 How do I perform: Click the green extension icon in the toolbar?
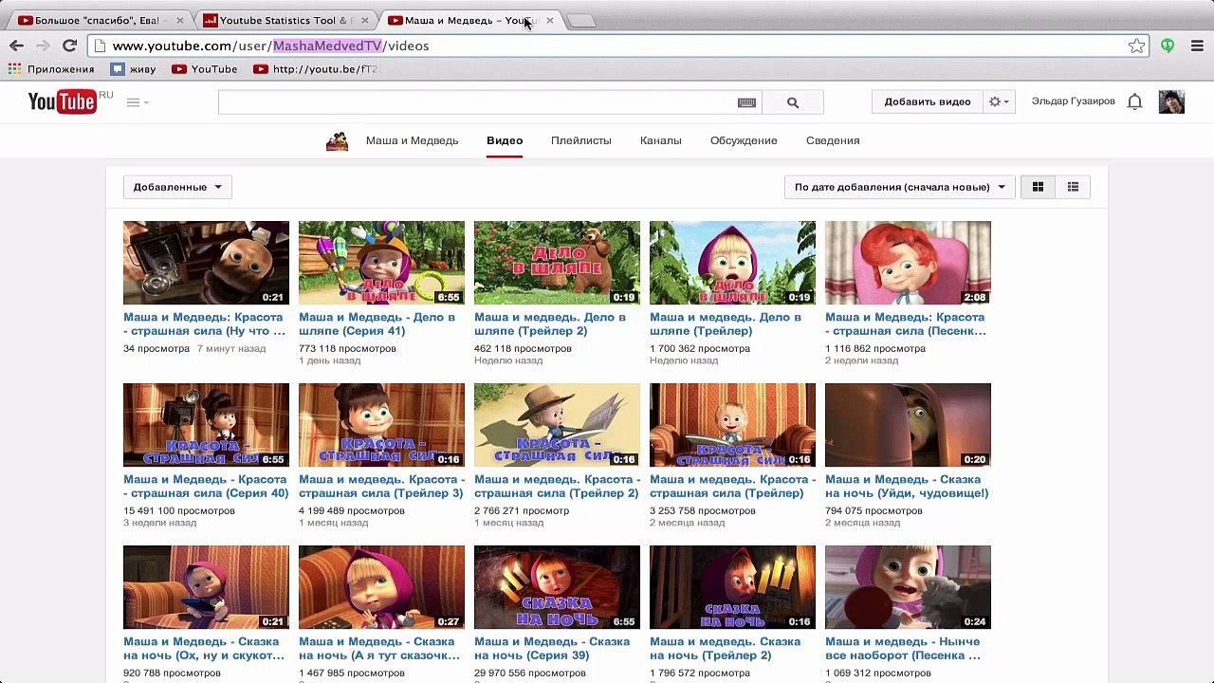(1168, 46)
